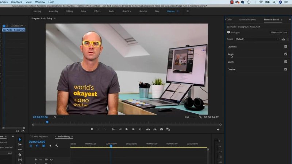292x164 pixels.
Task: Play the Program monitor
Action: pos(127,129)
